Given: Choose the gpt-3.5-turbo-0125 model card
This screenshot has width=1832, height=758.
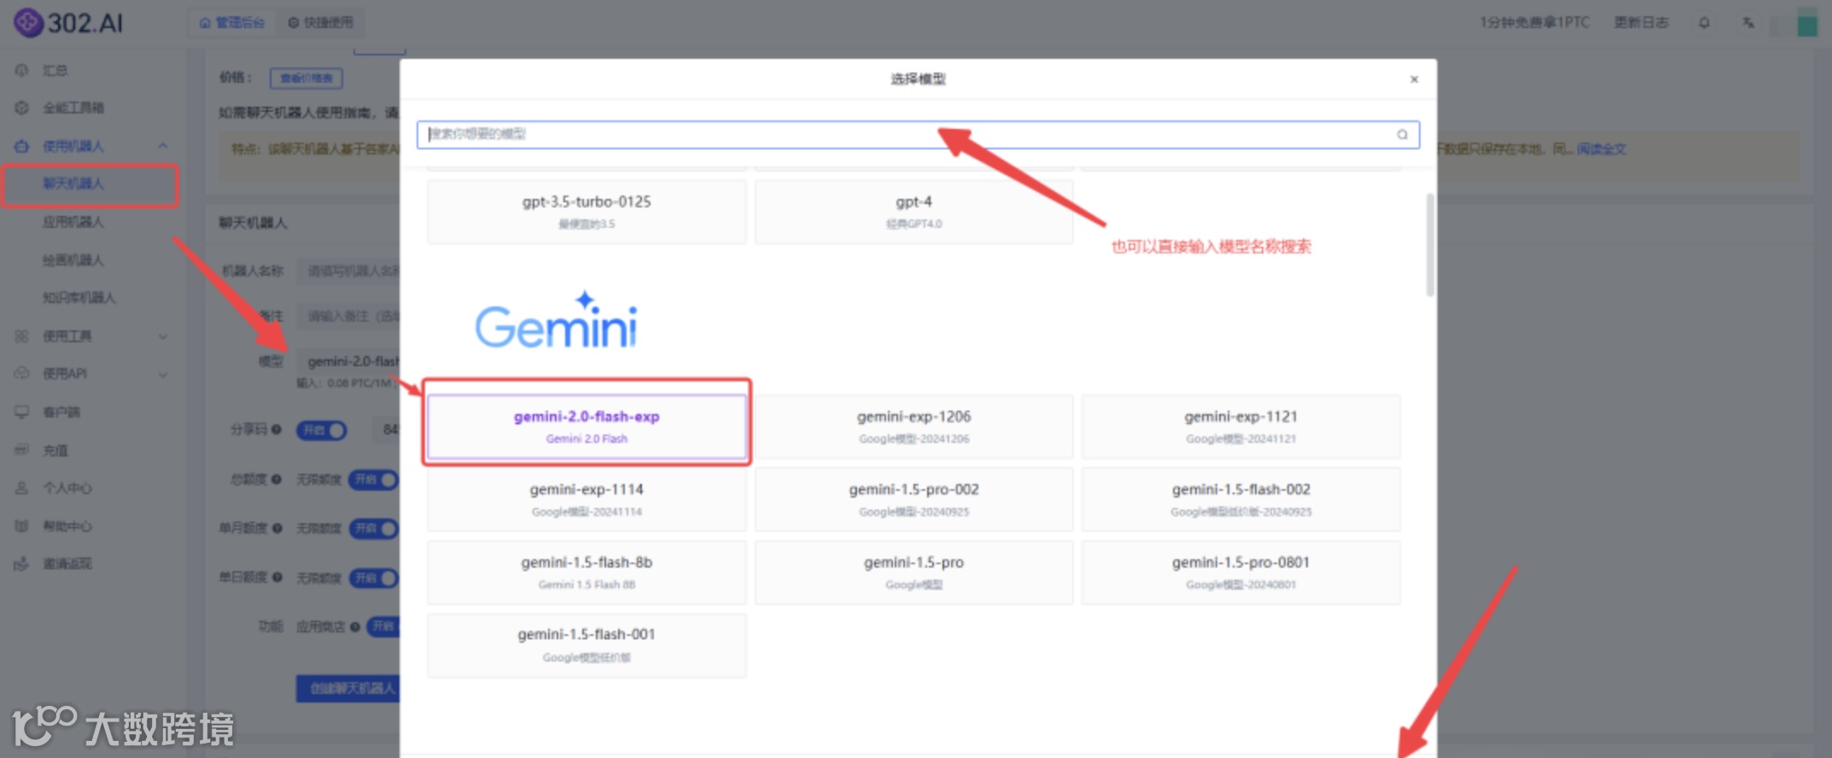Looking at the screenshot, I should 586,211.
